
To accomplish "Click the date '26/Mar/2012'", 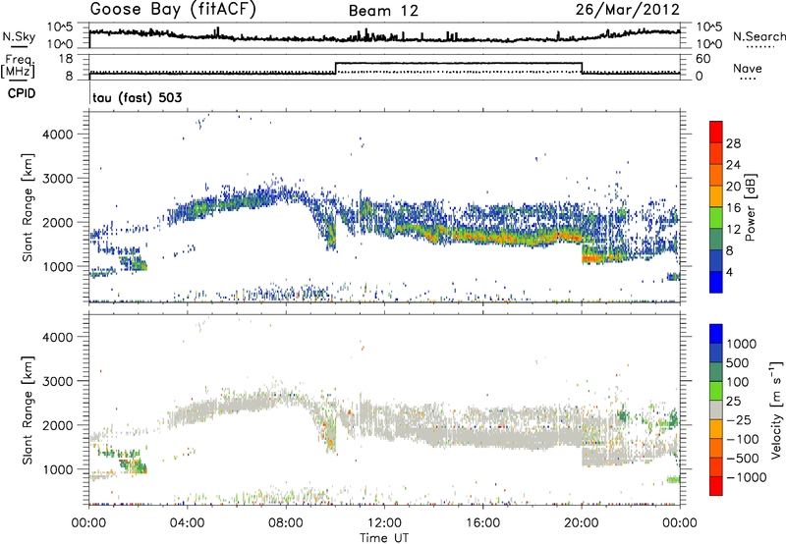I will pyautogui.click(x=627, y=9).
